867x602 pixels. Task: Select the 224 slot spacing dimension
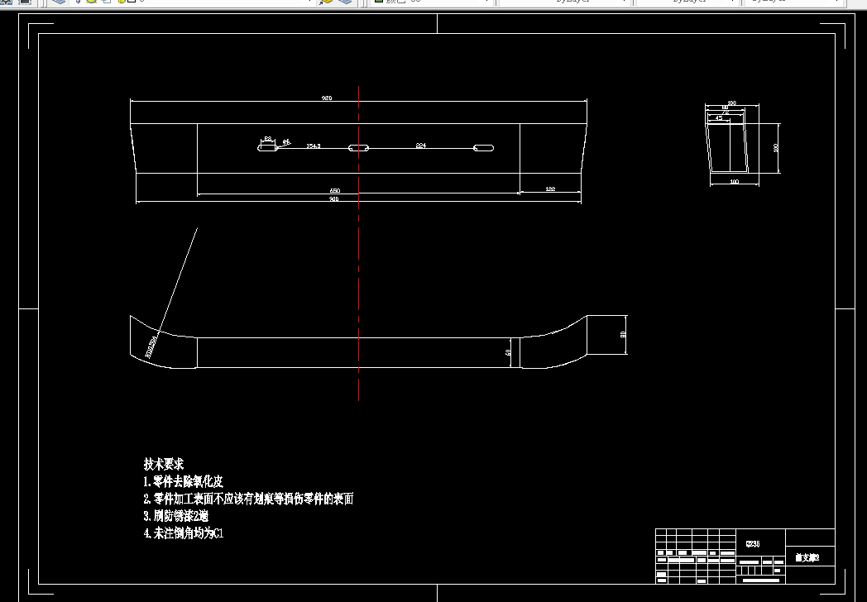[421, 146]
